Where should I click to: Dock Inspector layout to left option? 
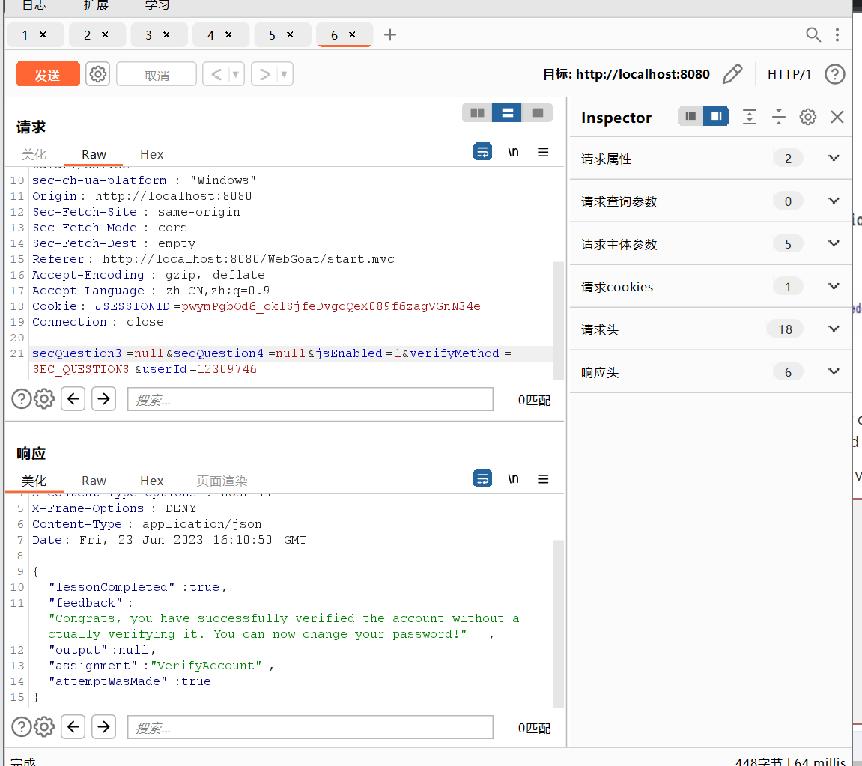[x=690, y=116]
